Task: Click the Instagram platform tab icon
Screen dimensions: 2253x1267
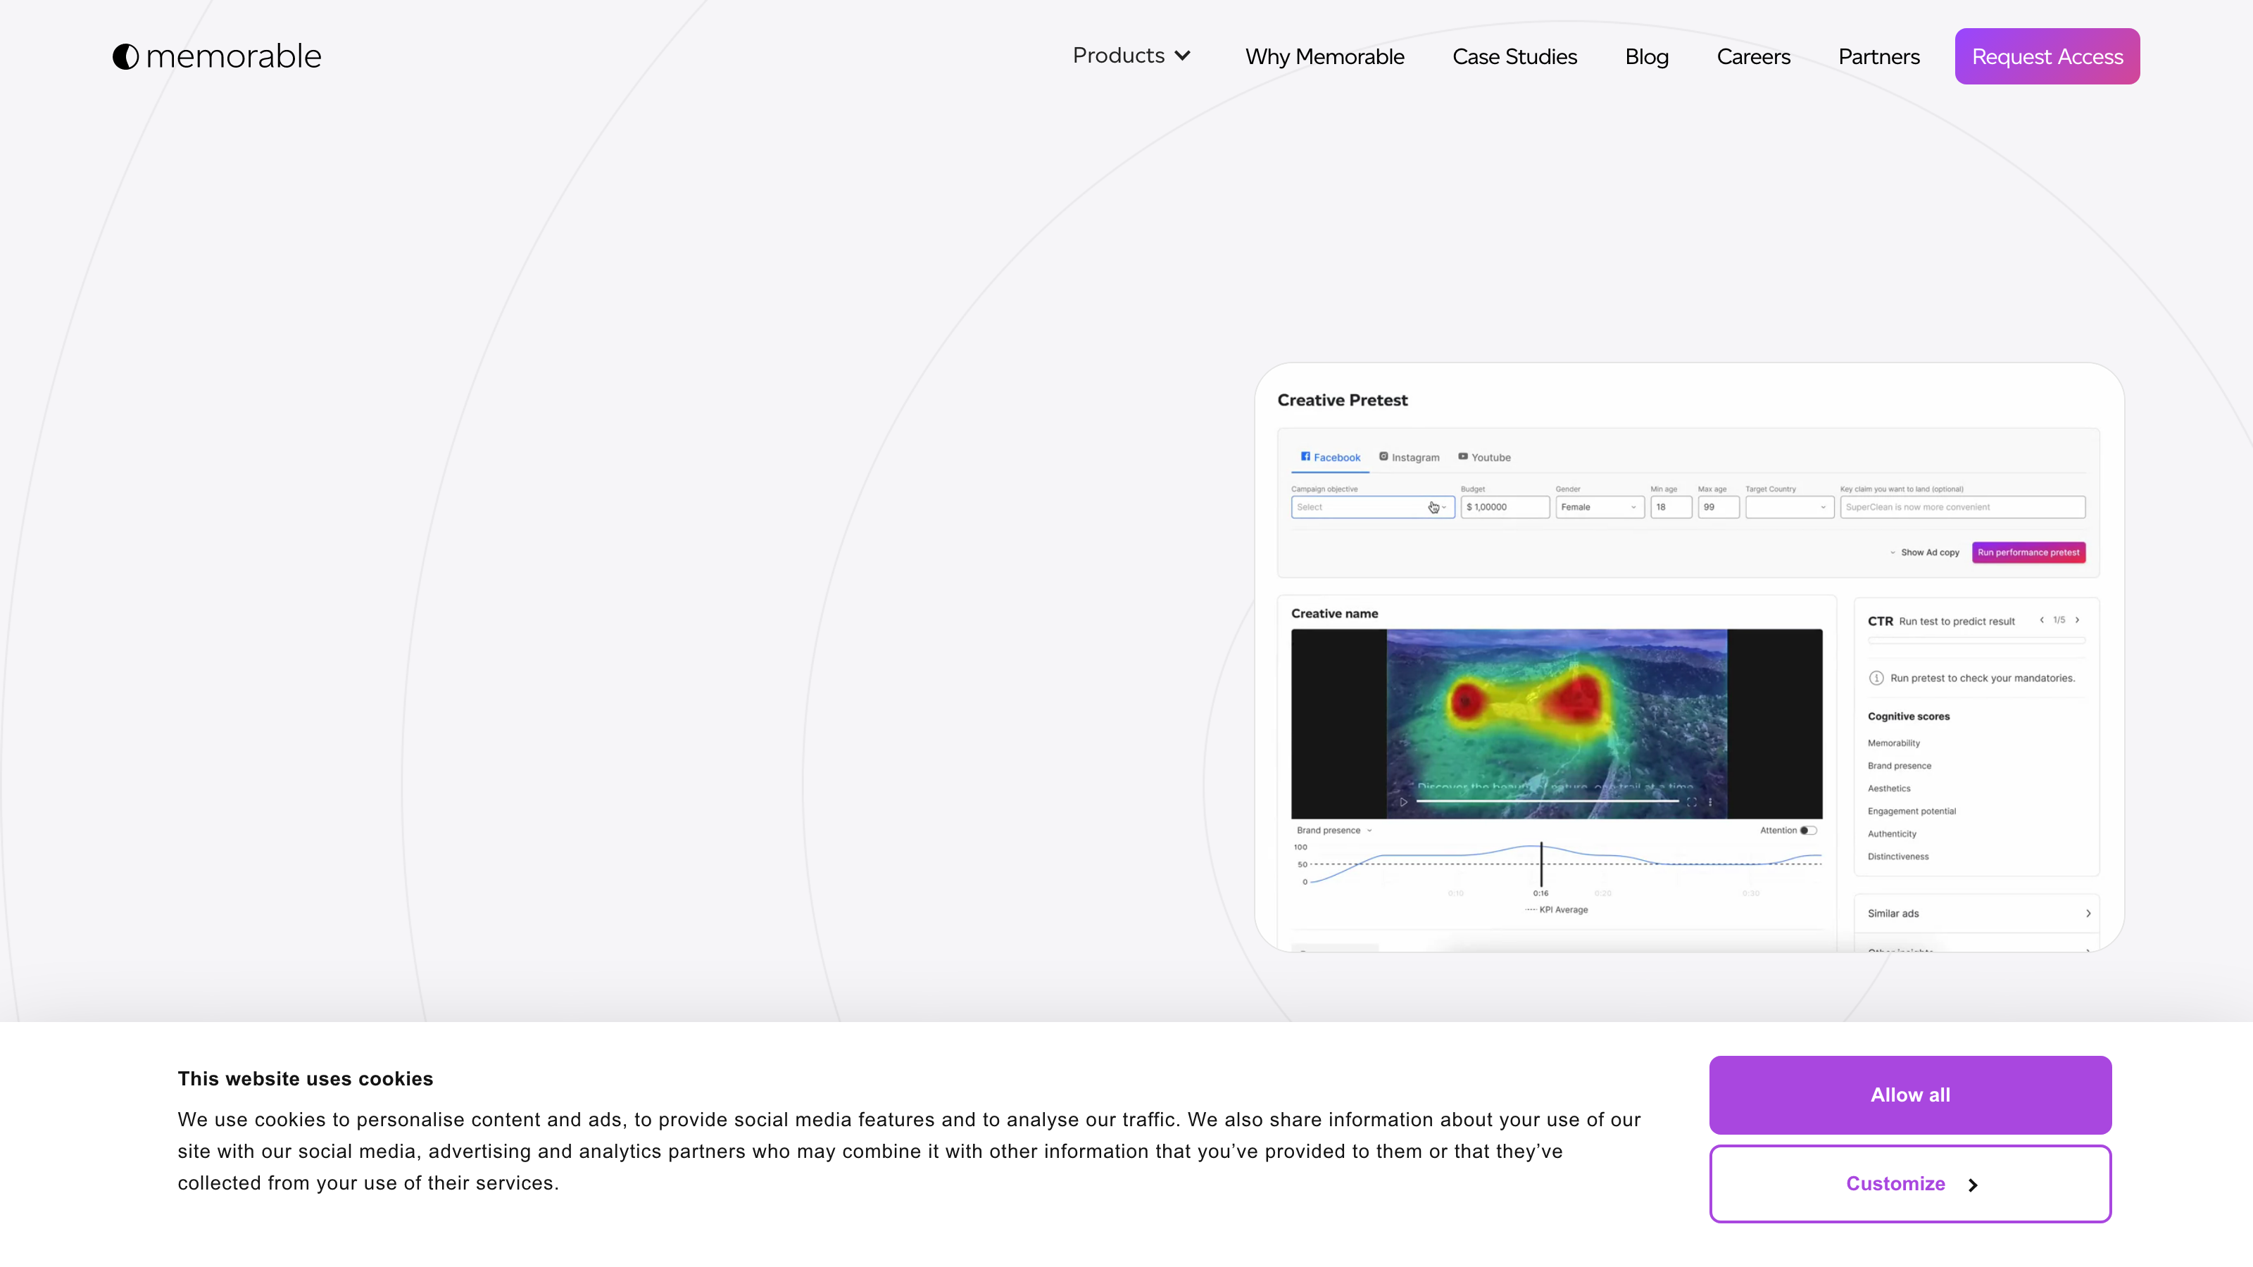Action: point(1383,456)
